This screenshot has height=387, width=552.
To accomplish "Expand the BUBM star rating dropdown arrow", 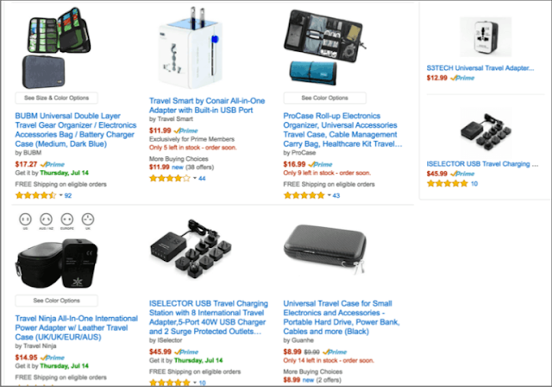I will [x=61, y=195].
